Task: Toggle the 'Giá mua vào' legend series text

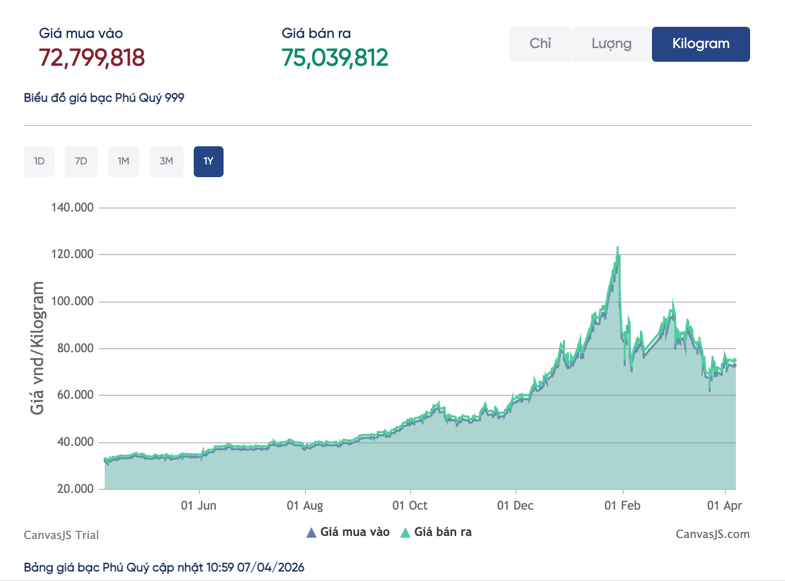Action: coord(355,532)
